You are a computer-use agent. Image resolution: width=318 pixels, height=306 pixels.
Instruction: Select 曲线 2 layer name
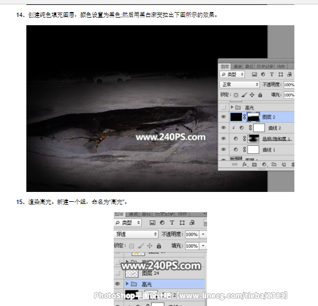[x=275, y=128]
